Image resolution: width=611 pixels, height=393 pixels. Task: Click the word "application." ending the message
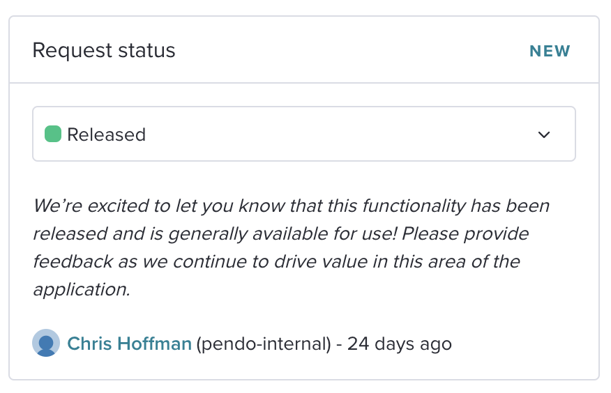[82, 290]
